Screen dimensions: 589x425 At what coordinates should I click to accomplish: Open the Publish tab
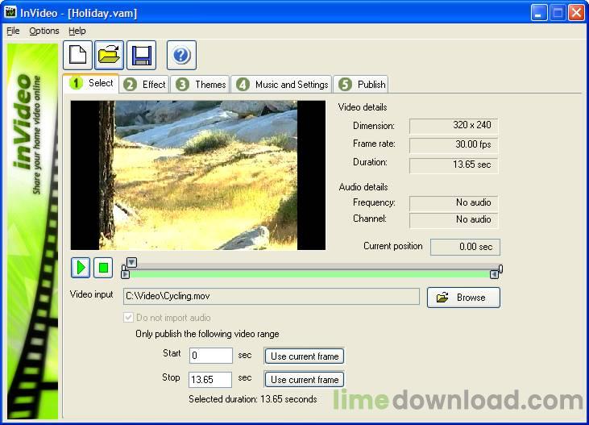click(362, 85)
